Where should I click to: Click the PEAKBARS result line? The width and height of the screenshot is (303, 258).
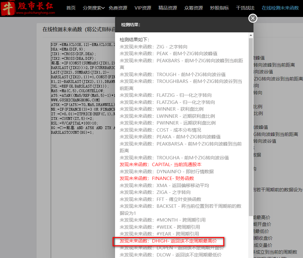click(x=181, y=64)
